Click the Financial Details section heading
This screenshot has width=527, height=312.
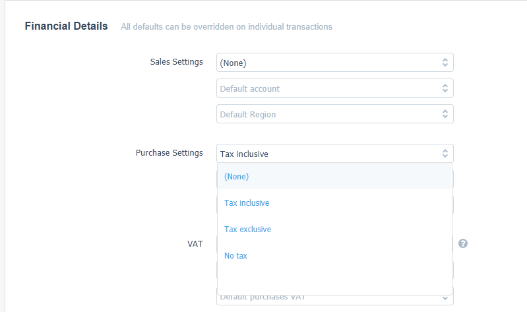[x=66, y=26]
